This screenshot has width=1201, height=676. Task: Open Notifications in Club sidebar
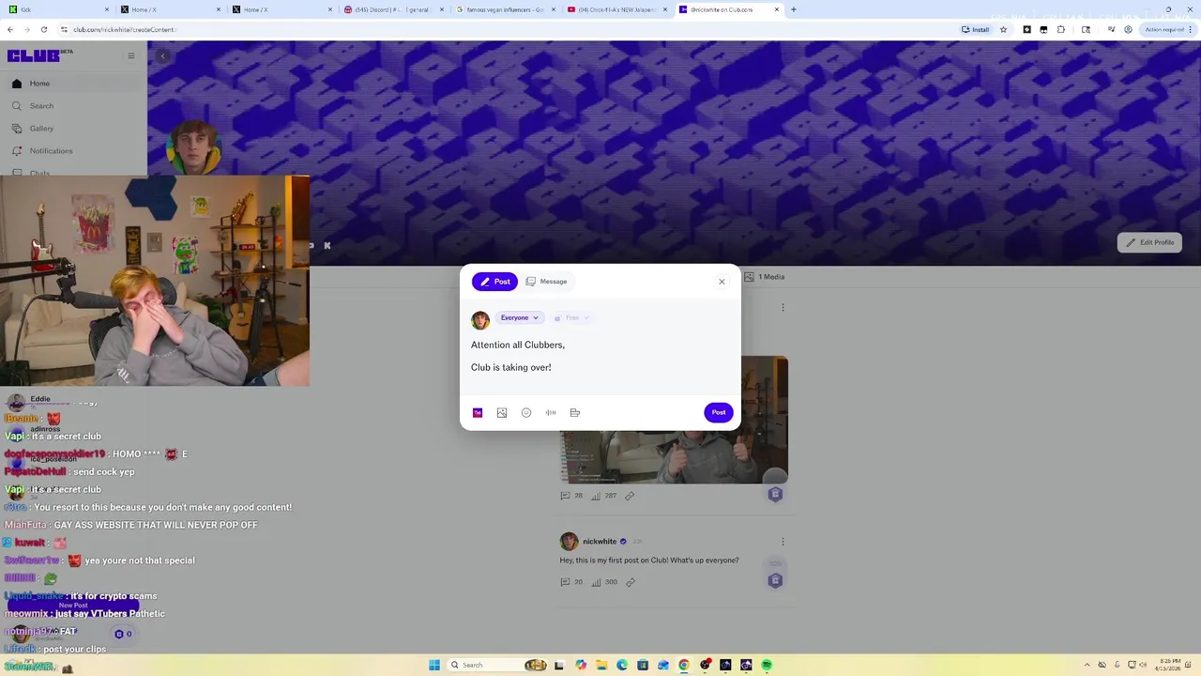tap(73, 151)
